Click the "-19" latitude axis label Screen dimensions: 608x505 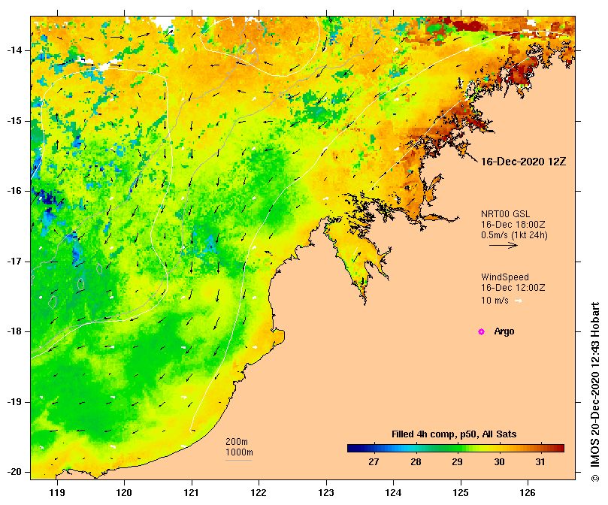pos(14,402)
